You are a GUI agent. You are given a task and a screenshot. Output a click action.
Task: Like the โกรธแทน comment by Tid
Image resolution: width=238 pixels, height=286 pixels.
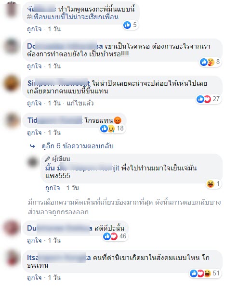[34, 132]
